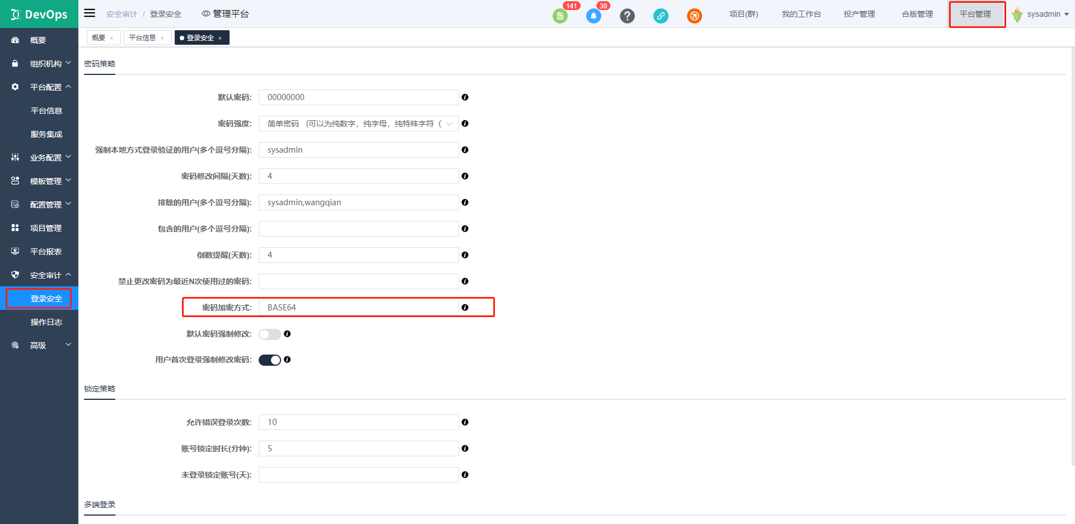
Task: Open the blue bell alerts icon
Action: point(593,16)
